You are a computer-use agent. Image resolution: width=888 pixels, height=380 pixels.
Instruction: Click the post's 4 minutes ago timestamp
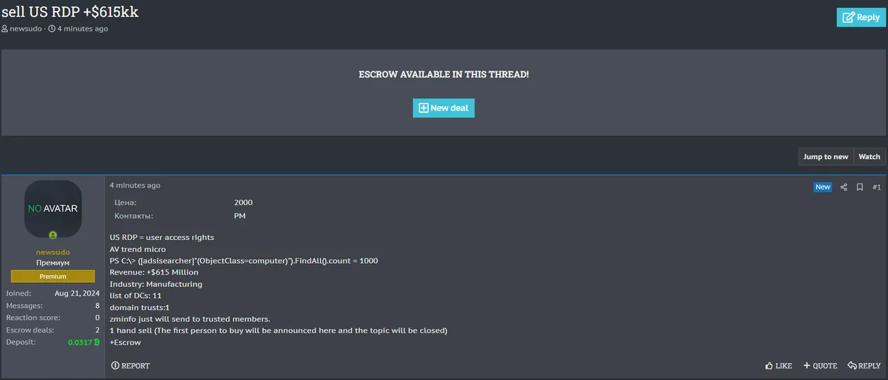tap(135, 186)
